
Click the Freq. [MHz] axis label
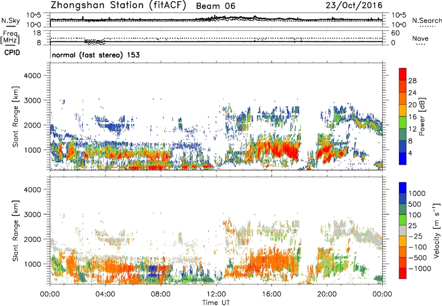(x=10, y=38)
